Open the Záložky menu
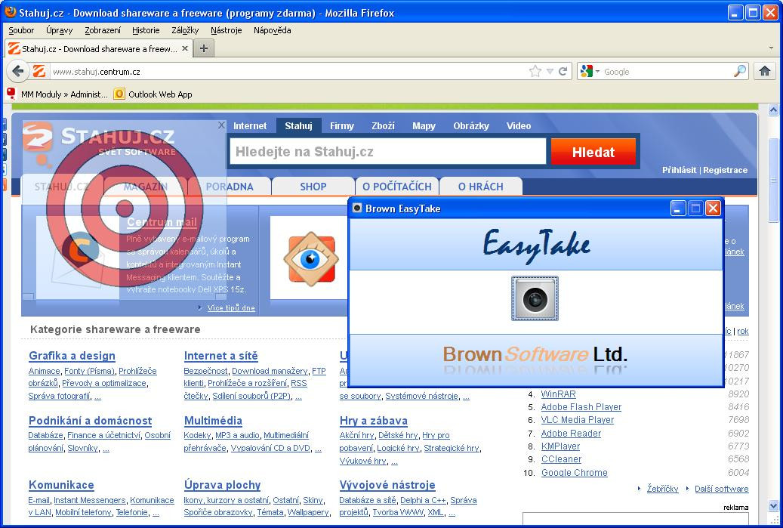 185,30
